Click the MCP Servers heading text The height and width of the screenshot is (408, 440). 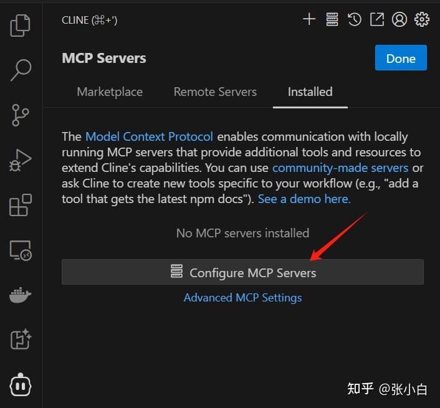[104, 59]
